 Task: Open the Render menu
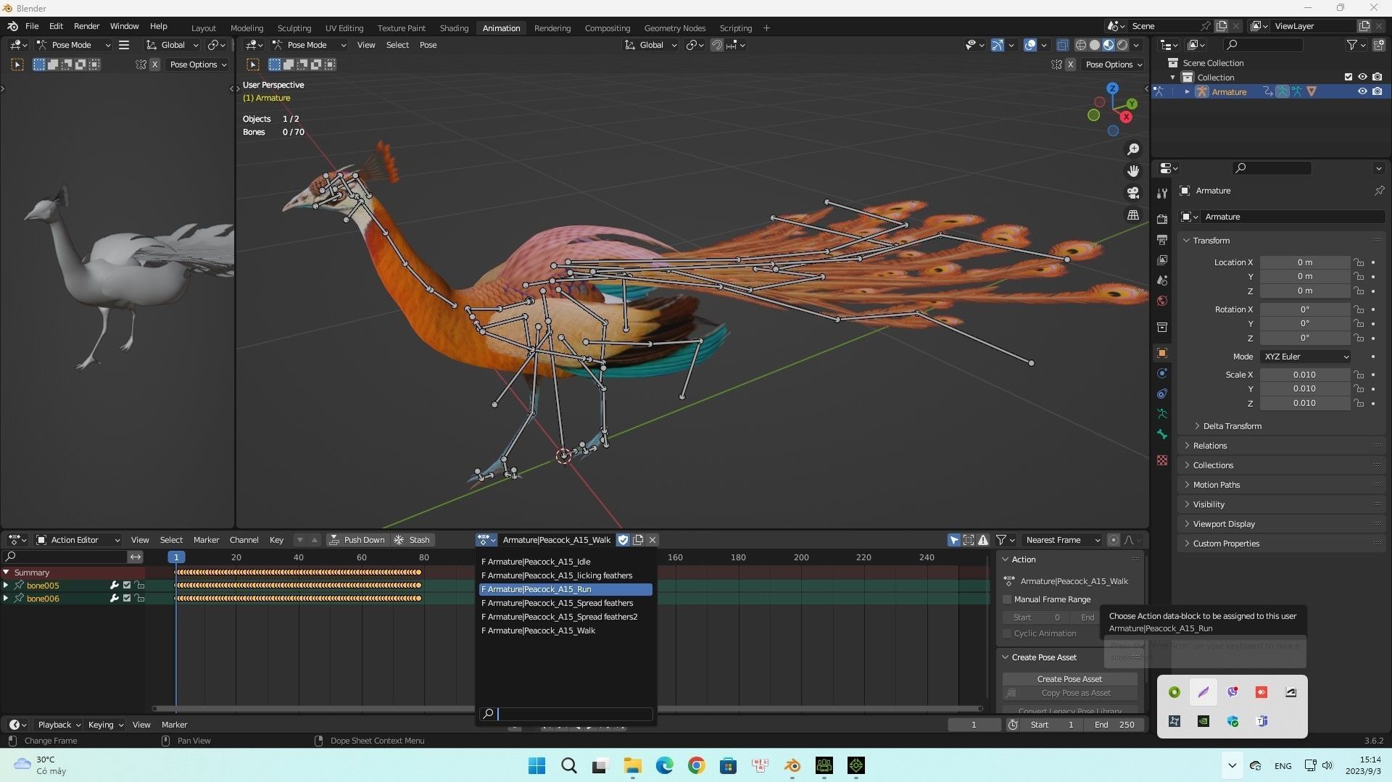(86, 26)
